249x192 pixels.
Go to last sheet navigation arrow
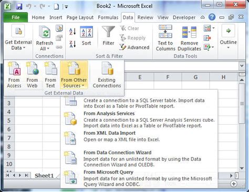[26, 175]
